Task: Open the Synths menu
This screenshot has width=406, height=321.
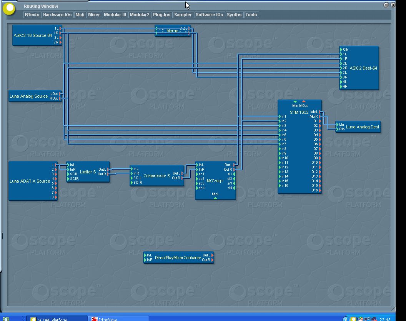Action: click(234, 15)
